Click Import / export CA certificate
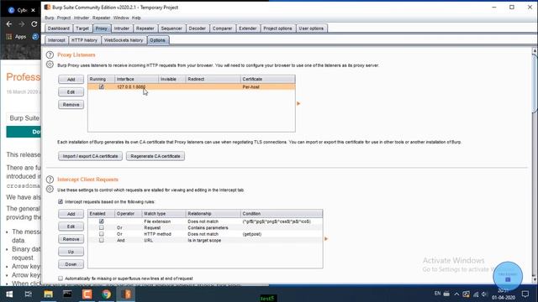 [90, 156]
